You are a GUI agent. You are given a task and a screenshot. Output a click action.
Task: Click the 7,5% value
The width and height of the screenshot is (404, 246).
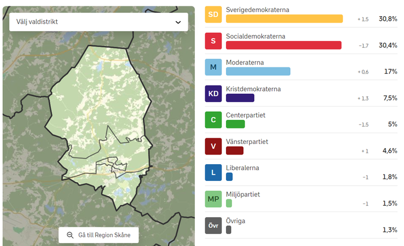tap(390, 98)
